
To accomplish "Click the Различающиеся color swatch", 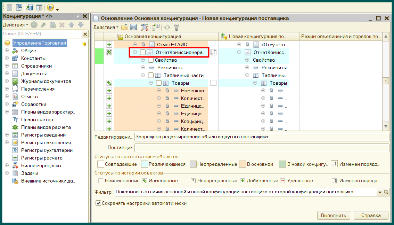I will pos(145,164).
